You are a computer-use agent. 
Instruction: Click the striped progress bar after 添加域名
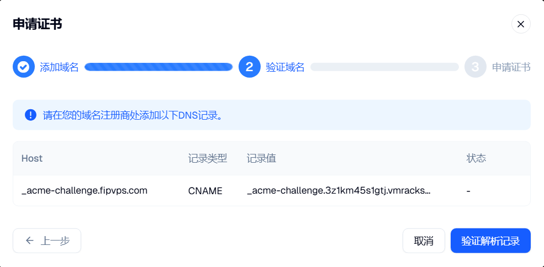click(159, 67)
